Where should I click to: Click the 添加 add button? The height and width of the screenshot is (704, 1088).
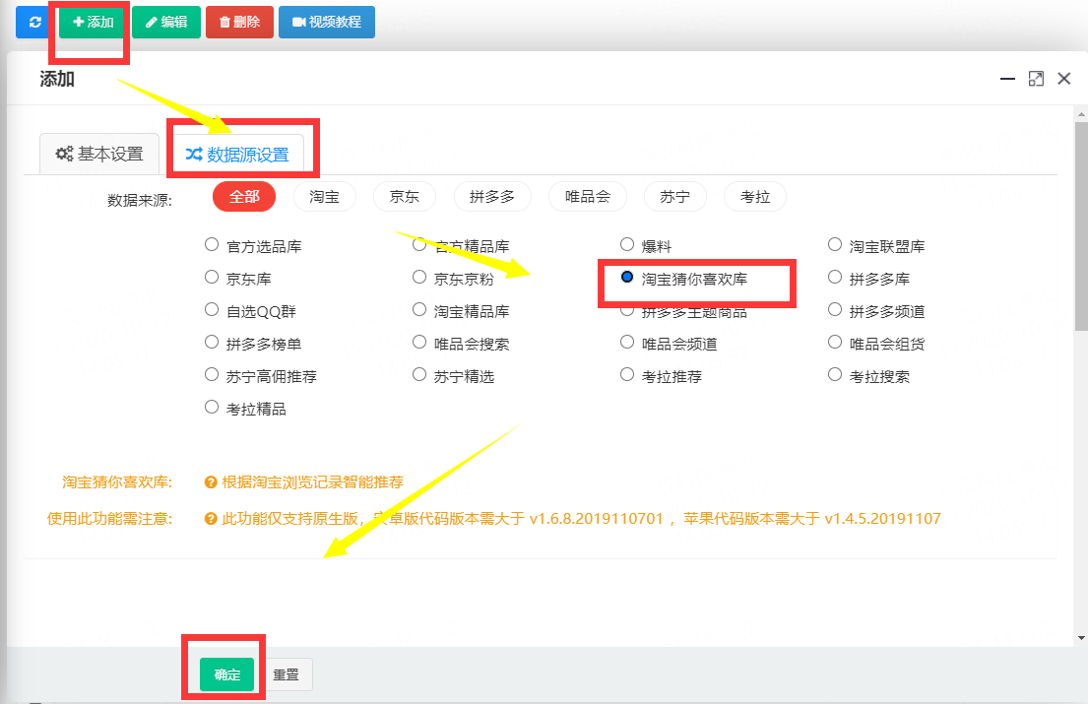tap(93, 23)
